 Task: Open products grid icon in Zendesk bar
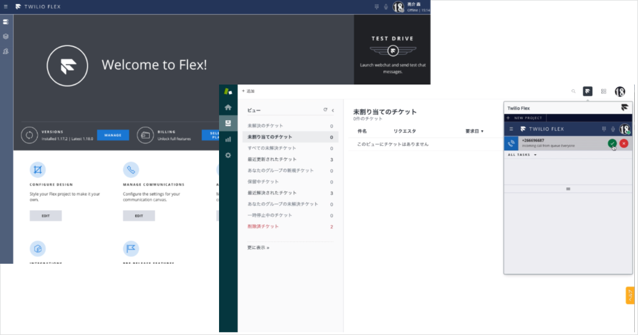tap(603, 91)
